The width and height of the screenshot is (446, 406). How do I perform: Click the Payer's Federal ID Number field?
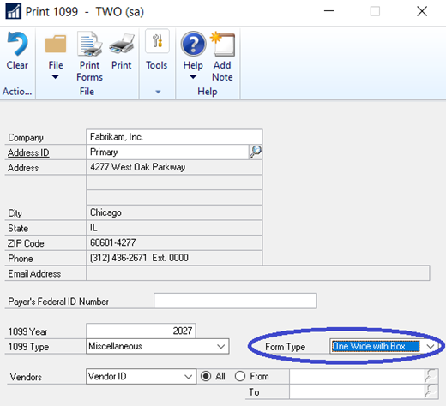235,301
